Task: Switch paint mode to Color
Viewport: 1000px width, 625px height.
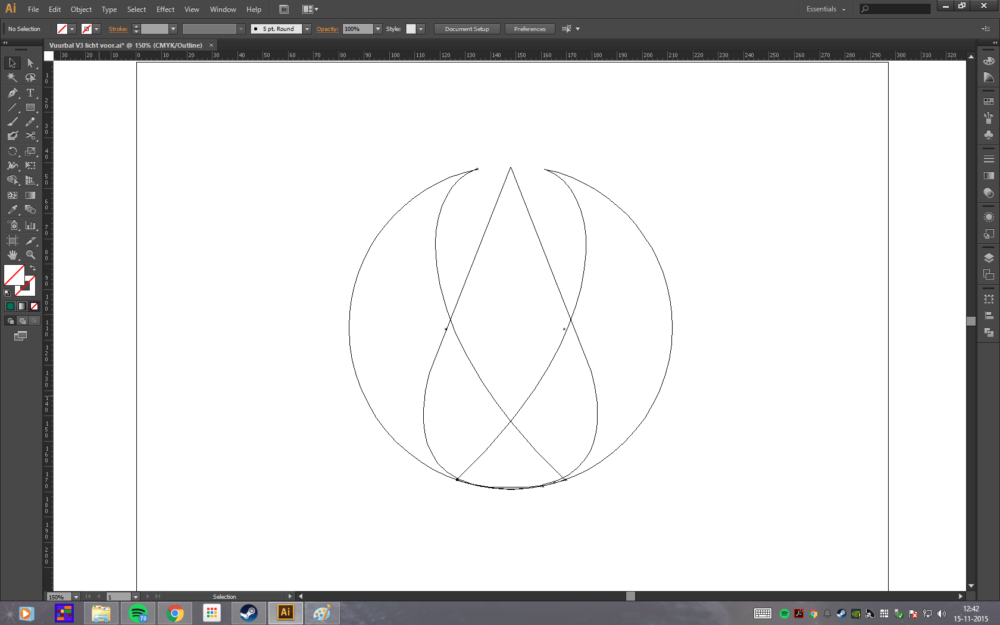Action: (x=10, y=307)
